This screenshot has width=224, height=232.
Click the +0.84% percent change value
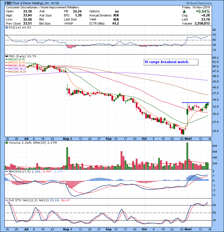point(203,11)
